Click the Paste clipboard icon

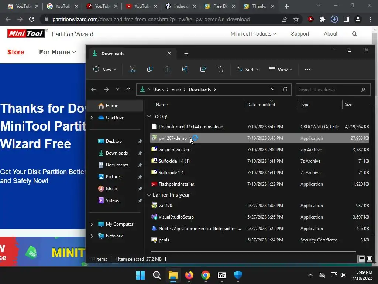point(168,70)
